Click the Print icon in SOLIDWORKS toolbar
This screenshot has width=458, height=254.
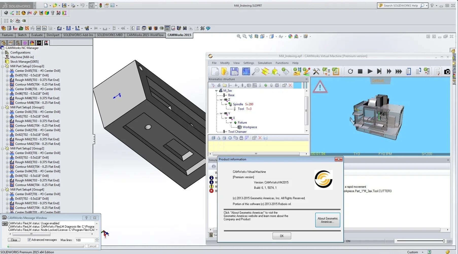coord(73,5)
